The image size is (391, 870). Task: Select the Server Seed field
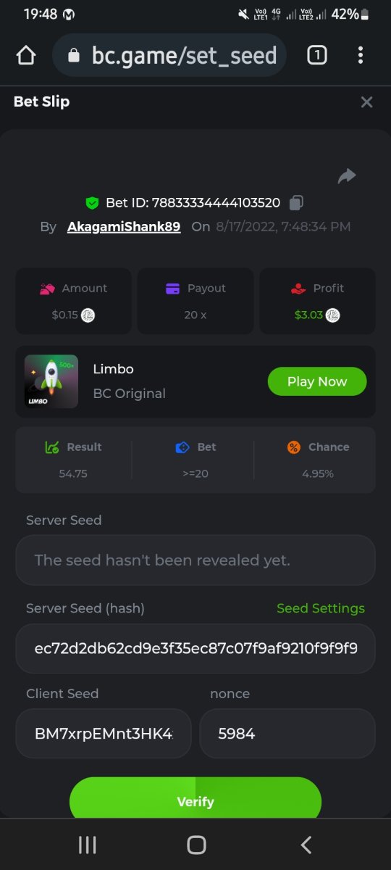tap(195, 560)
